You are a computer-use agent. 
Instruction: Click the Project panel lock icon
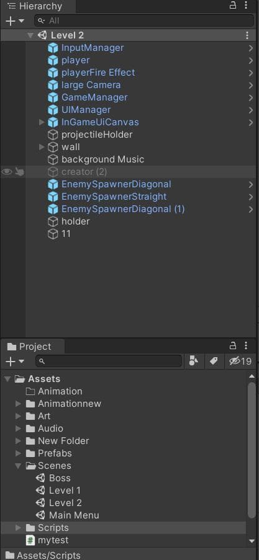click(x=233, y=345)
